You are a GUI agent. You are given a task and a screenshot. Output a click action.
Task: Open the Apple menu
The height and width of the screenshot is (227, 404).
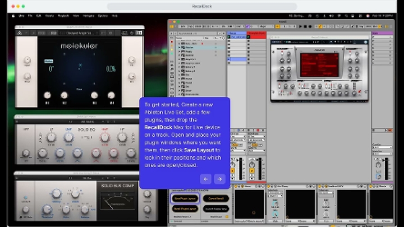[13, 16]
